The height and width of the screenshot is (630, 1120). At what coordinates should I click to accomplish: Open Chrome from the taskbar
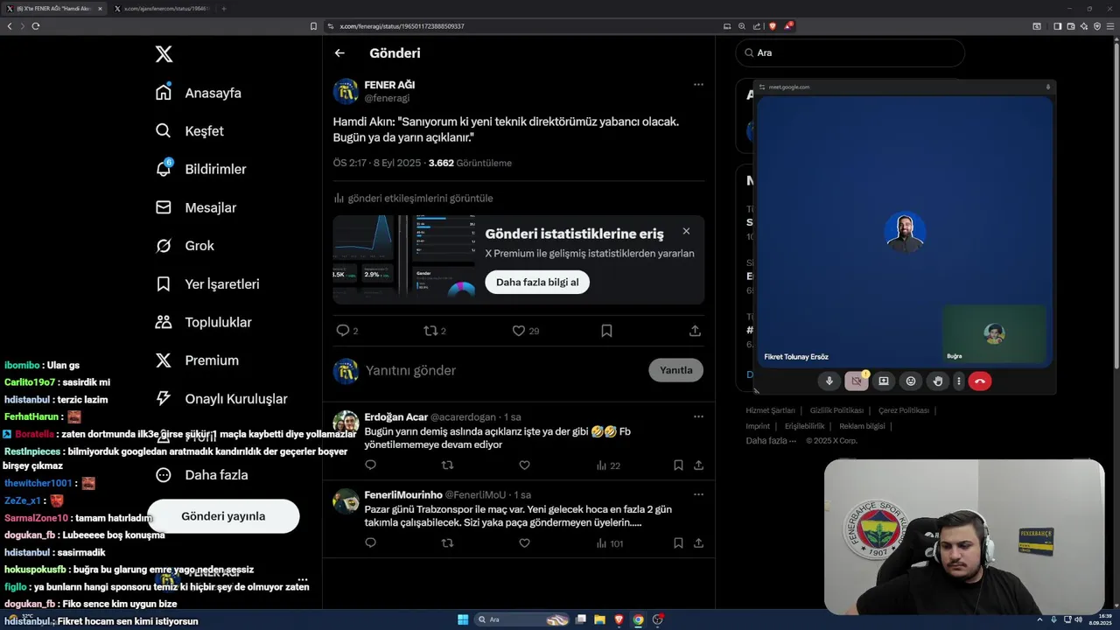point(638,619)
